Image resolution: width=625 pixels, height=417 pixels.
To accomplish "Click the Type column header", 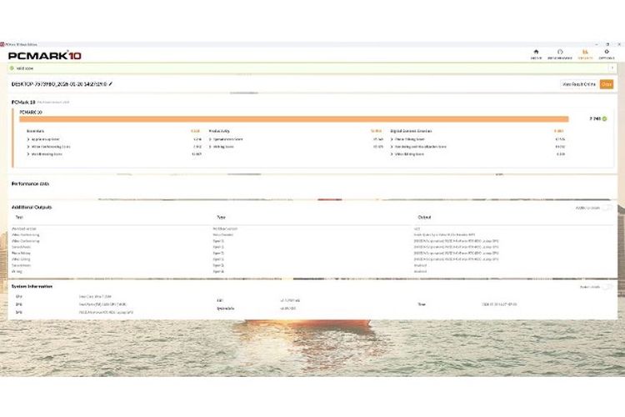I will 221,218.
